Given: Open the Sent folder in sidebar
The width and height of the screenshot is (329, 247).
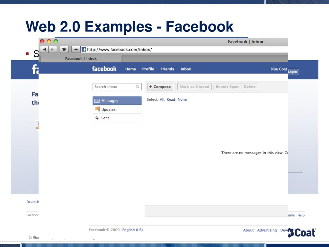Looking at the screenshot, I should coord(117,118).
